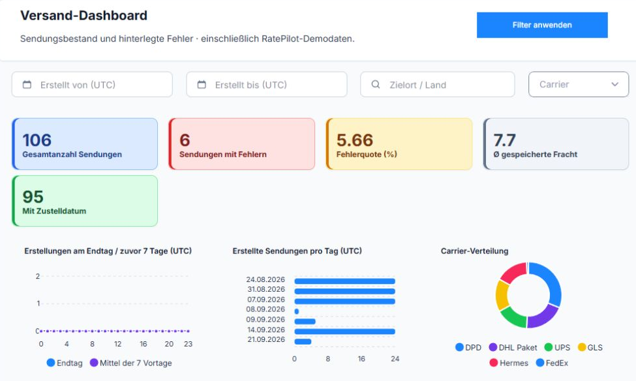
Task: Toggle the GLS legend swatch
Action: coord(582,347)
